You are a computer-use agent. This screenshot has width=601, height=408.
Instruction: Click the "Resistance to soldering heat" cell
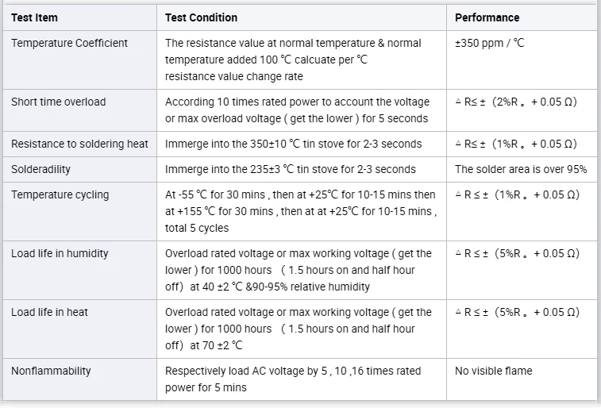79,144
